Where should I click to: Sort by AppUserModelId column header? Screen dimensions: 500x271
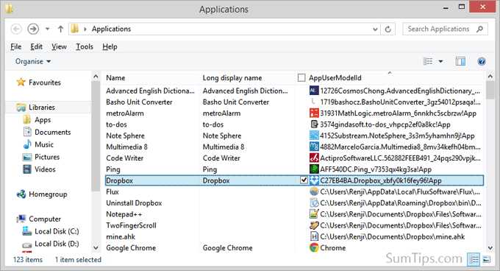tap(335, 78)
